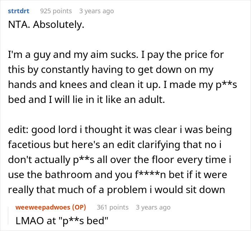
Task: Click the OP reply text starting "LMAO at"
Action: 62,221
